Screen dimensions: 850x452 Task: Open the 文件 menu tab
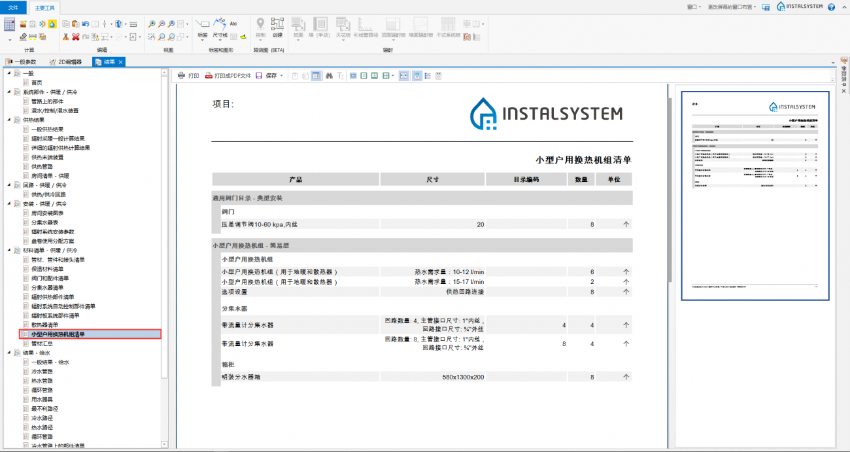(13, 7)
